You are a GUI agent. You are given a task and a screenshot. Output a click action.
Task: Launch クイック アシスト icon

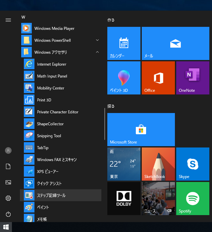coord(29,183)
